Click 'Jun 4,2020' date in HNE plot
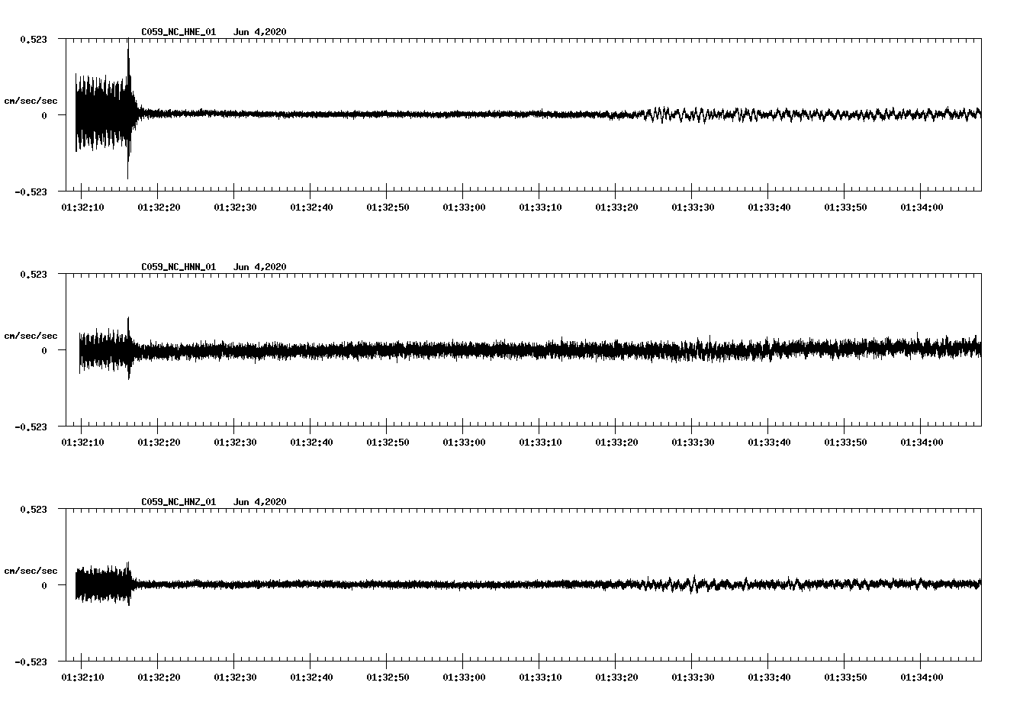 point(260,32)
